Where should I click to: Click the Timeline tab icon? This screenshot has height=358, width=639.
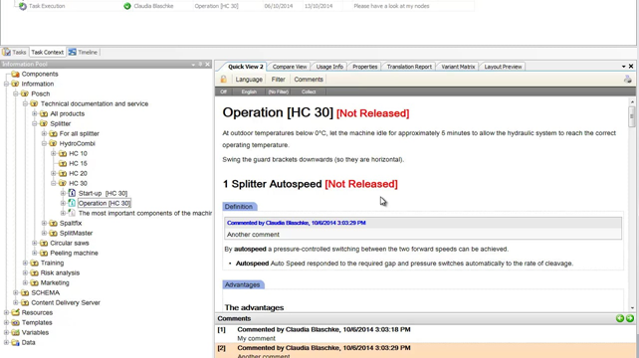pos(72,52)
